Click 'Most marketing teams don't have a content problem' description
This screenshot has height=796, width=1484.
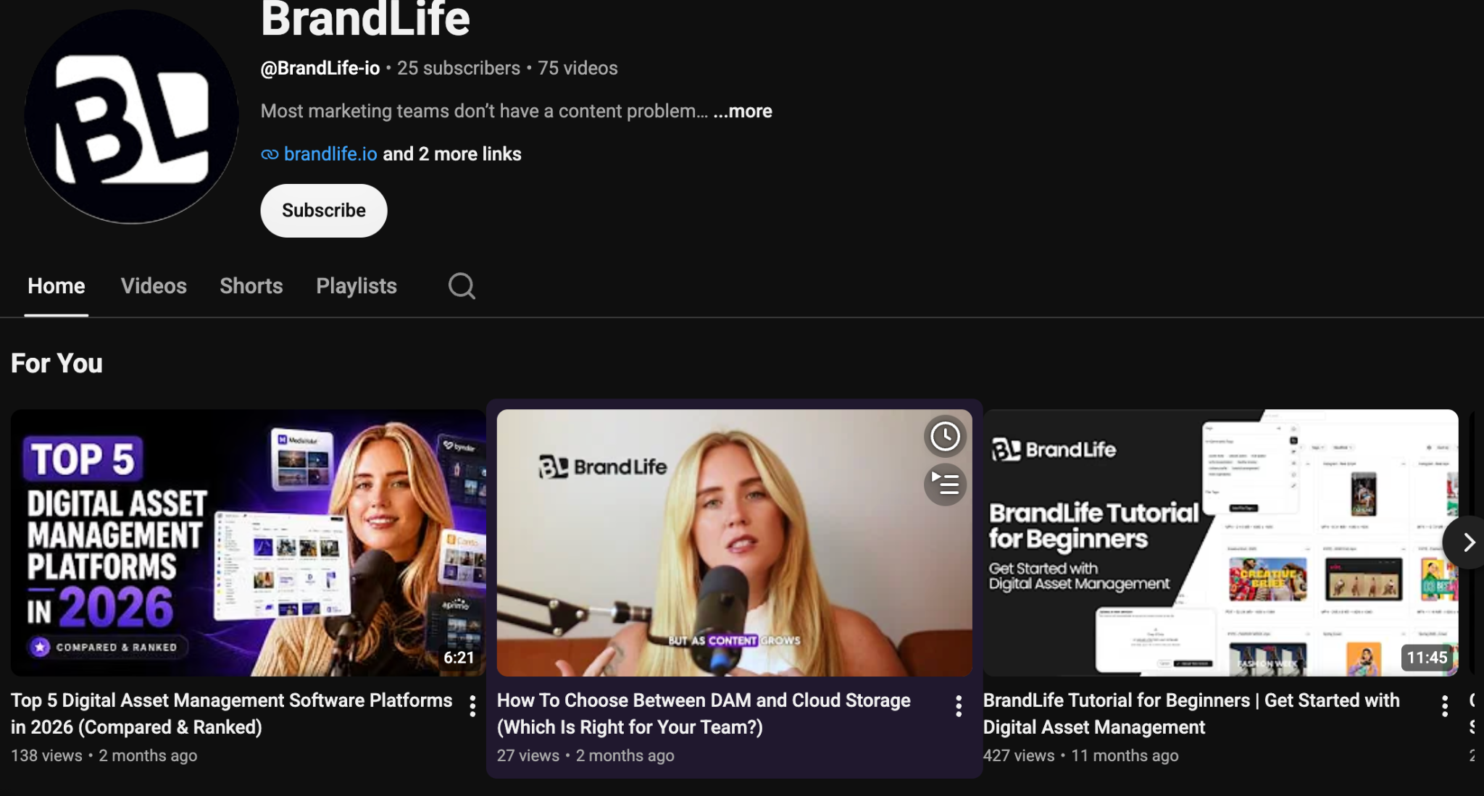pyautogui.click(x=484, y=111)
